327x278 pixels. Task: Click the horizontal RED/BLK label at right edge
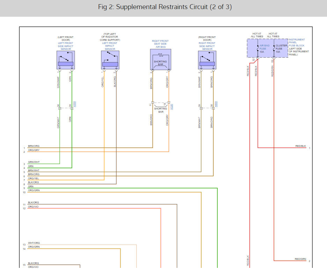(300, 146)
